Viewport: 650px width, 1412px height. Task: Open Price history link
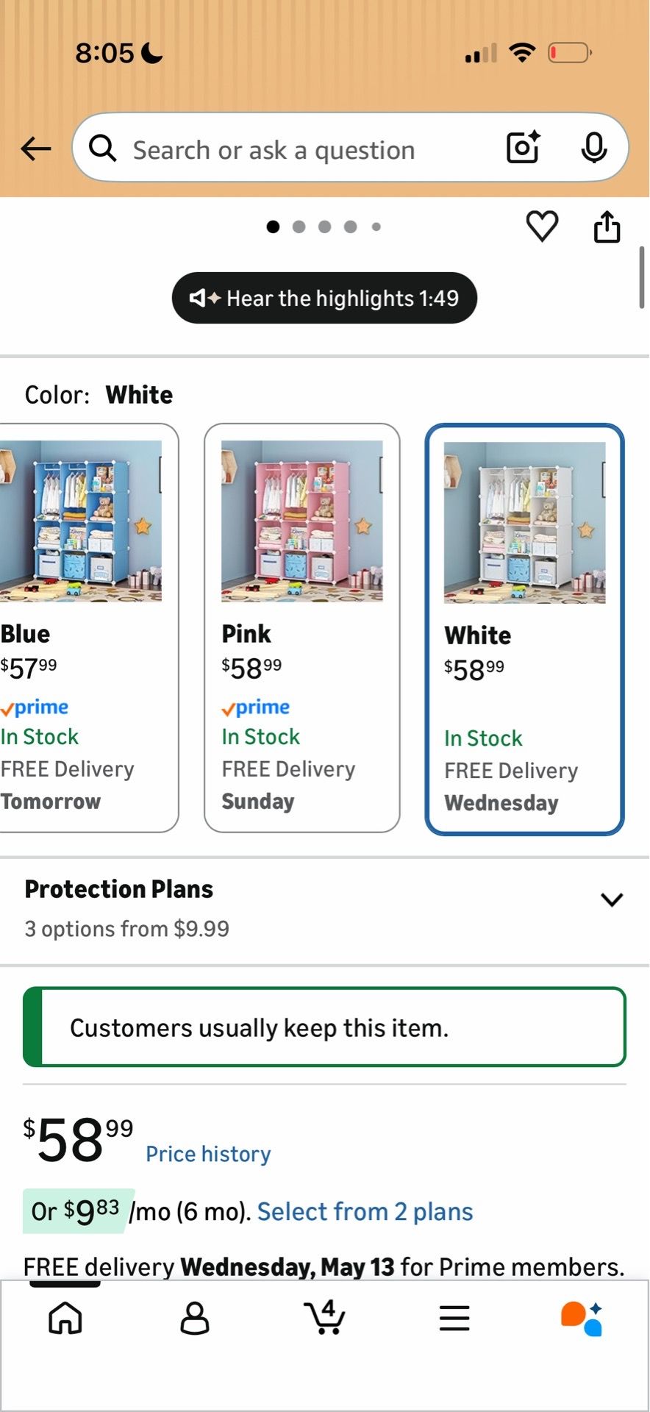[x=208, y=1154]
